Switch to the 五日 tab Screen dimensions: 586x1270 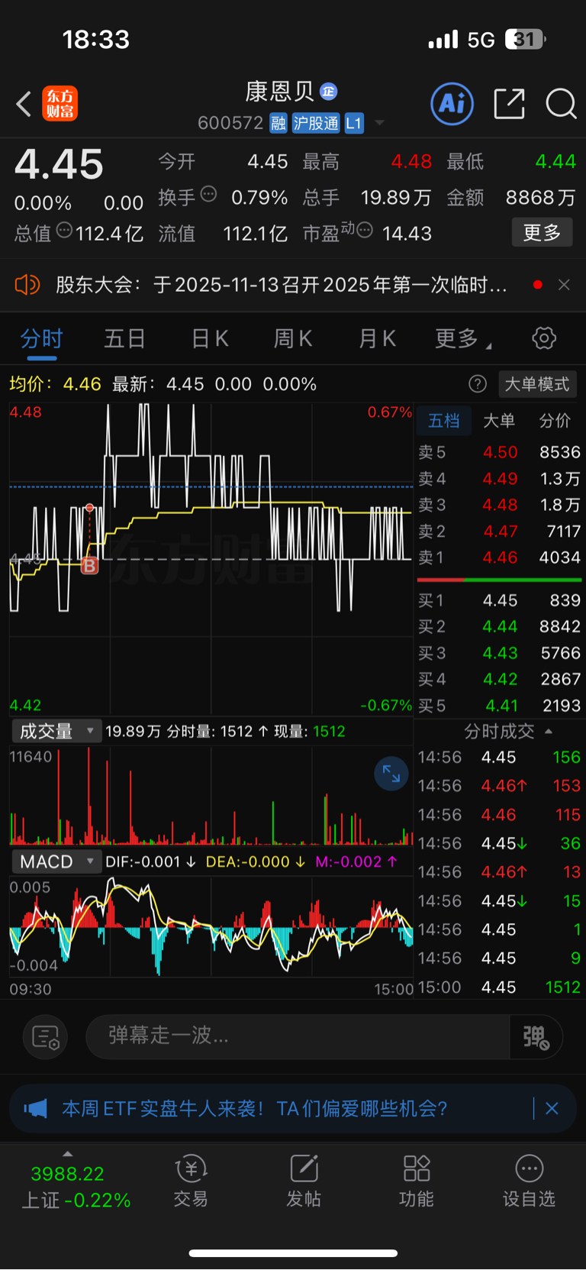125,338
